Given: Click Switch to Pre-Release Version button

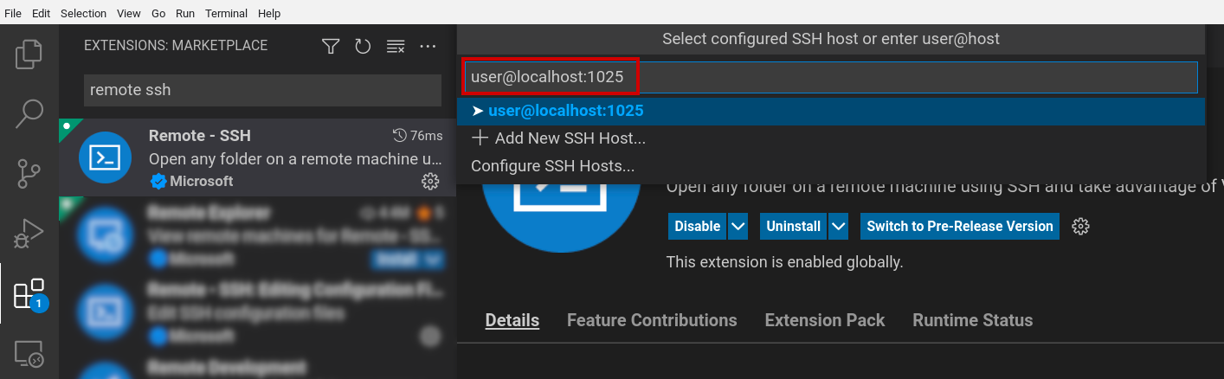Looking at the screenshot, I should click(959, 226).
